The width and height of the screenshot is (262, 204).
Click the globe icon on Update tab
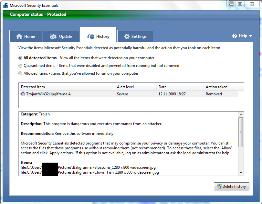click(x=53, y=36)
